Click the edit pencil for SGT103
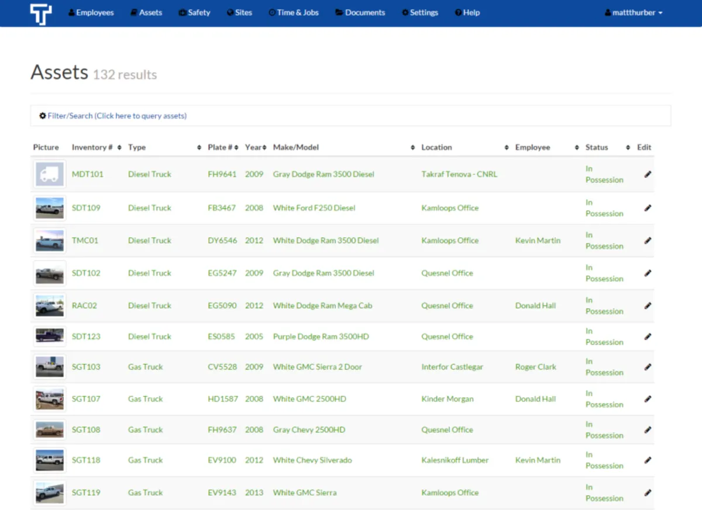 tap(648, 367)
